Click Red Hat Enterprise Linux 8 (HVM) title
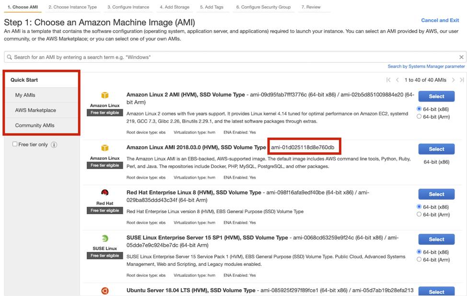 click(194, 193)
